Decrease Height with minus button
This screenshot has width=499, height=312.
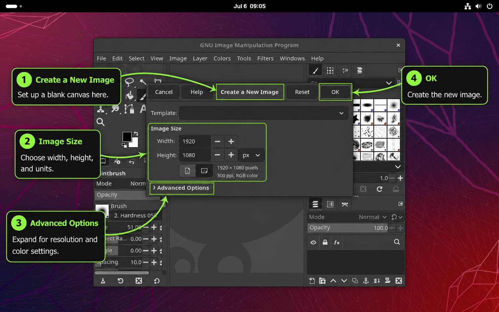(x=217, y=155)
